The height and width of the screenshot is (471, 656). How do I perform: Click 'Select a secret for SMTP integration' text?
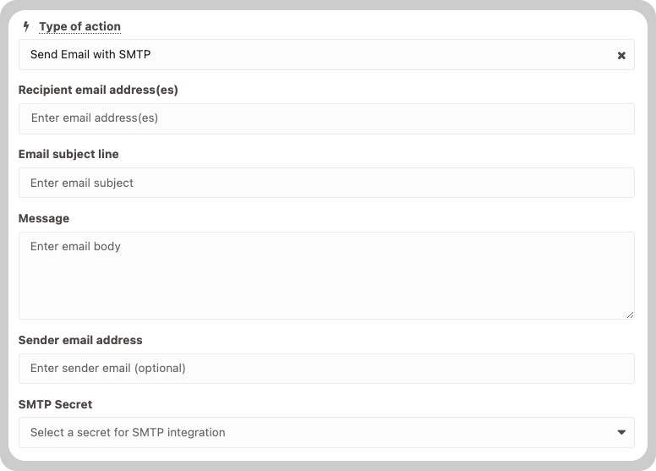pyautogui.click(x=128, y=432)
